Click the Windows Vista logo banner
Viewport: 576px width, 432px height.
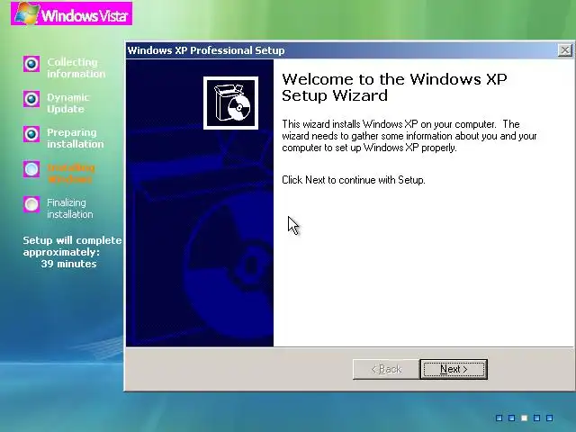[x=72, y=13]
